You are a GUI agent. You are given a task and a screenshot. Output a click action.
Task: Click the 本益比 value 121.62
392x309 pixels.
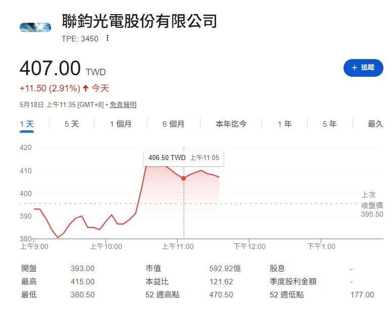tap(221, 282)
